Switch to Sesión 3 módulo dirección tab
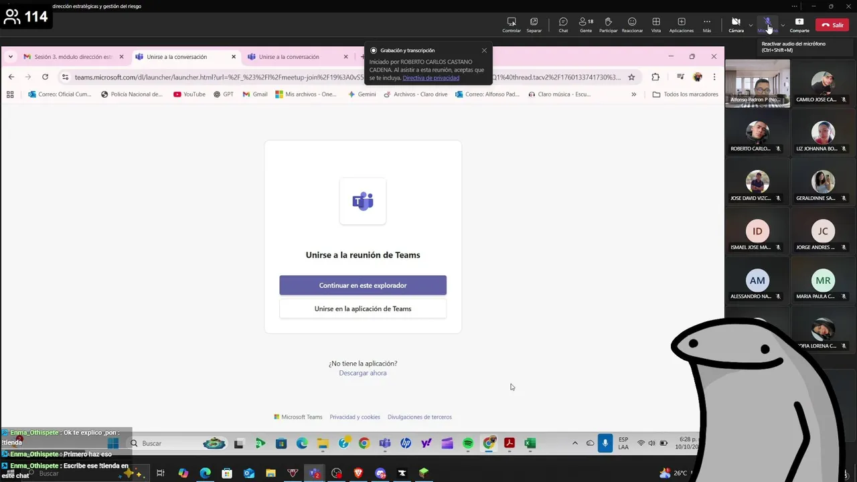This screenshot has height=482, width=857. [73, 57]
